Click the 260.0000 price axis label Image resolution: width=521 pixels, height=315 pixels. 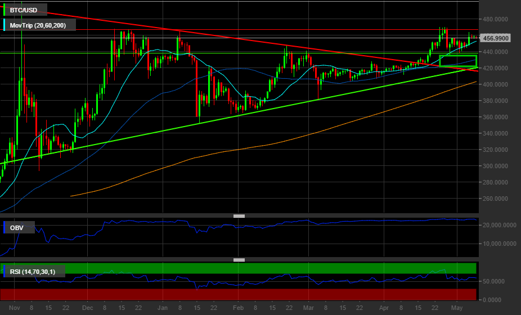[496, 199]
